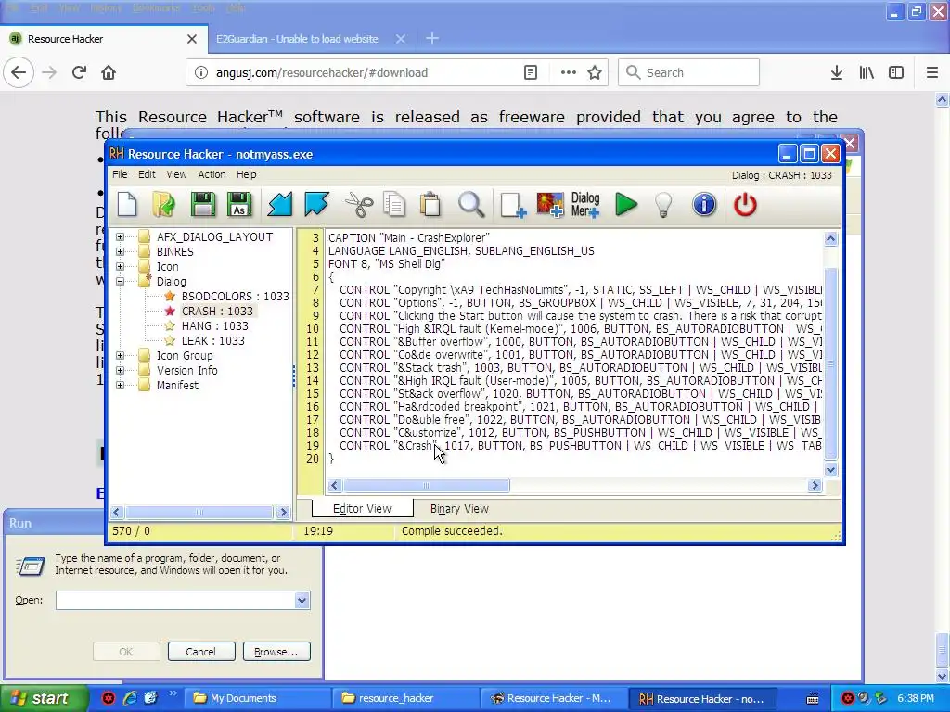Select BSODCOLORS : 1033 dialog resource
Image resolution: width=950 pixels, height=712 pixels.
click(235, 296)
